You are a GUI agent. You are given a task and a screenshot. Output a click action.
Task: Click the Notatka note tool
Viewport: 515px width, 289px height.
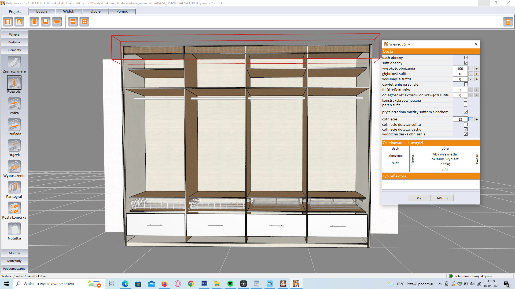tap(14, 229)
